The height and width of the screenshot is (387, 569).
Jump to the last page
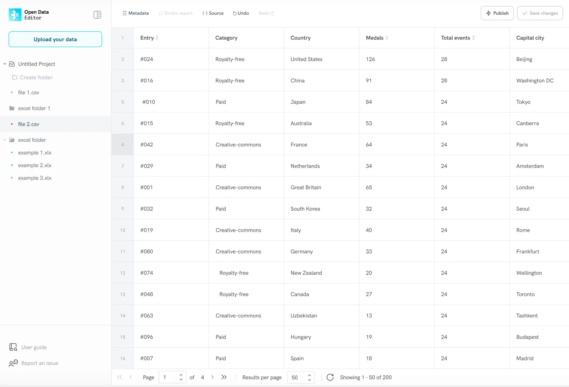click(x=224, y=377)
